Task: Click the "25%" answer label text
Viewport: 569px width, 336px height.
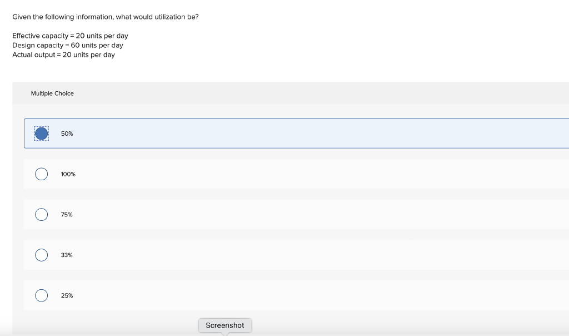Action: click(x=67, y=295)
